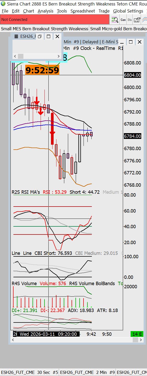Click the Con connect button
The width and height of the screenshot is (147, 376).
[x=123, y=20]
